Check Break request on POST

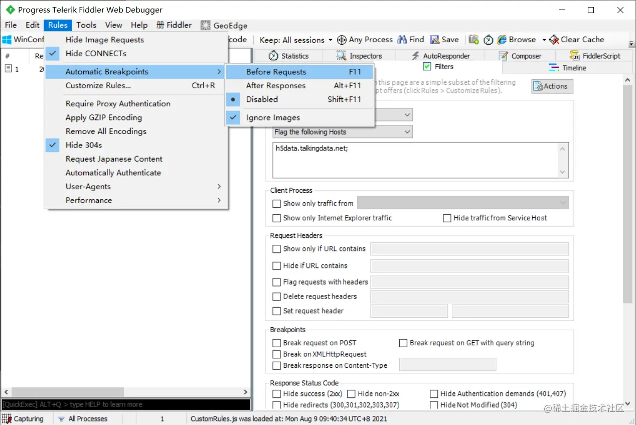coord(276,343)
